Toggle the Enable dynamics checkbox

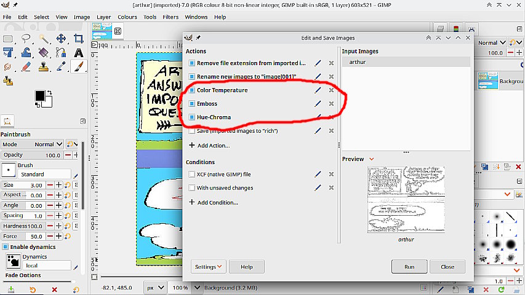click(x=6, y=247)
